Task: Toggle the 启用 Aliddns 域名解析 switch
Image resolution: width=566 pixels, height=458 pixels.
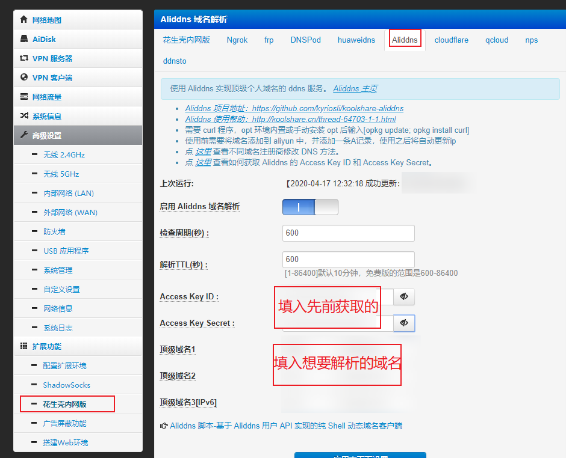Action: pos(310,207)
